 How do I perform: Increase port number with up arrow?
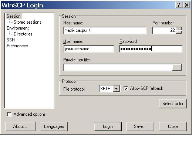point(179,29)
